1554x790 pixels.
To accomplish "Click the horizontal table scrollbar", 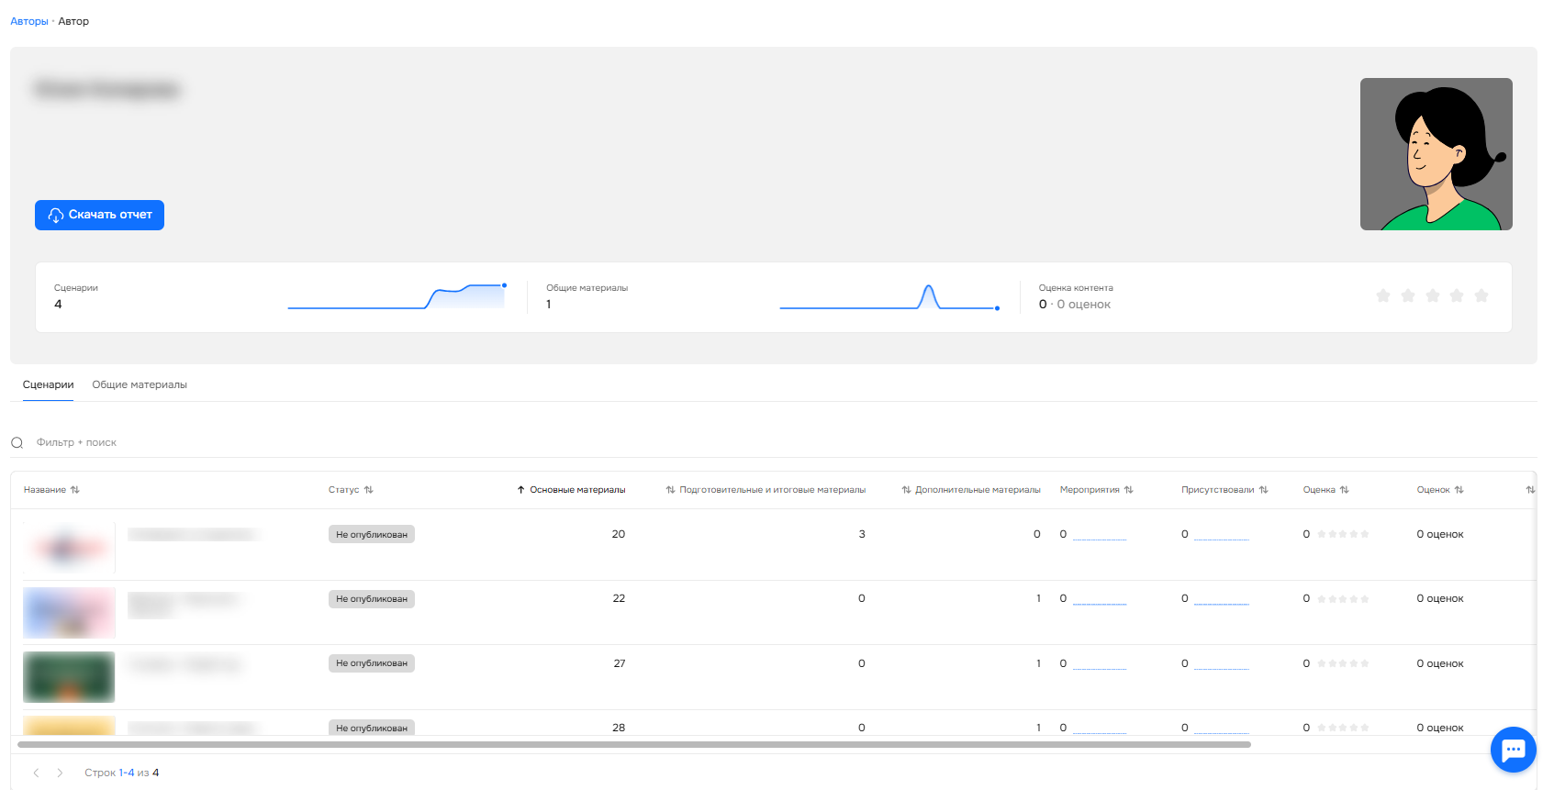I will click(x=634, y=745).
